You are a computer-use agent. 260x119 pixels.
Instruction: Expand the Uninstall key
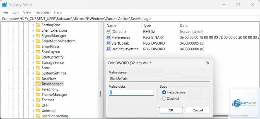tap(33, 111)
